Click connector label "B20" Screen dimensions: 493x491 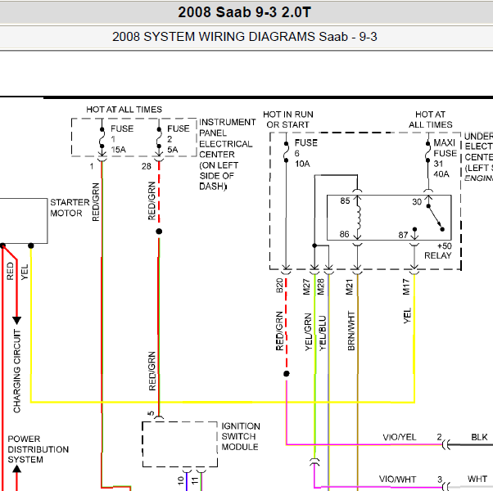279,286
